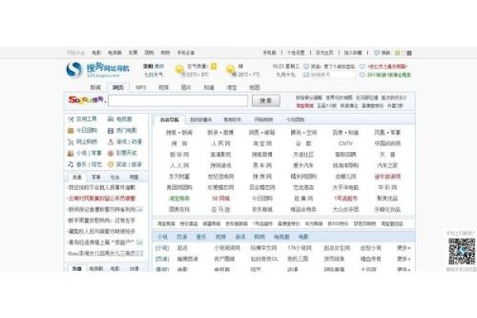Click the 手机必备 top bar link
The height and width of the screenshot is (318, 477).
click(186, 52)
